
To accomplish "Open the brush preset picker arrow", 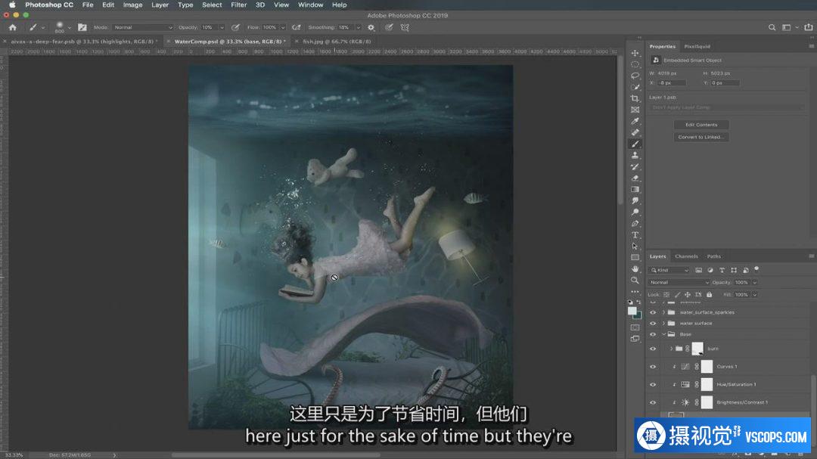I will tap(70, 28).
